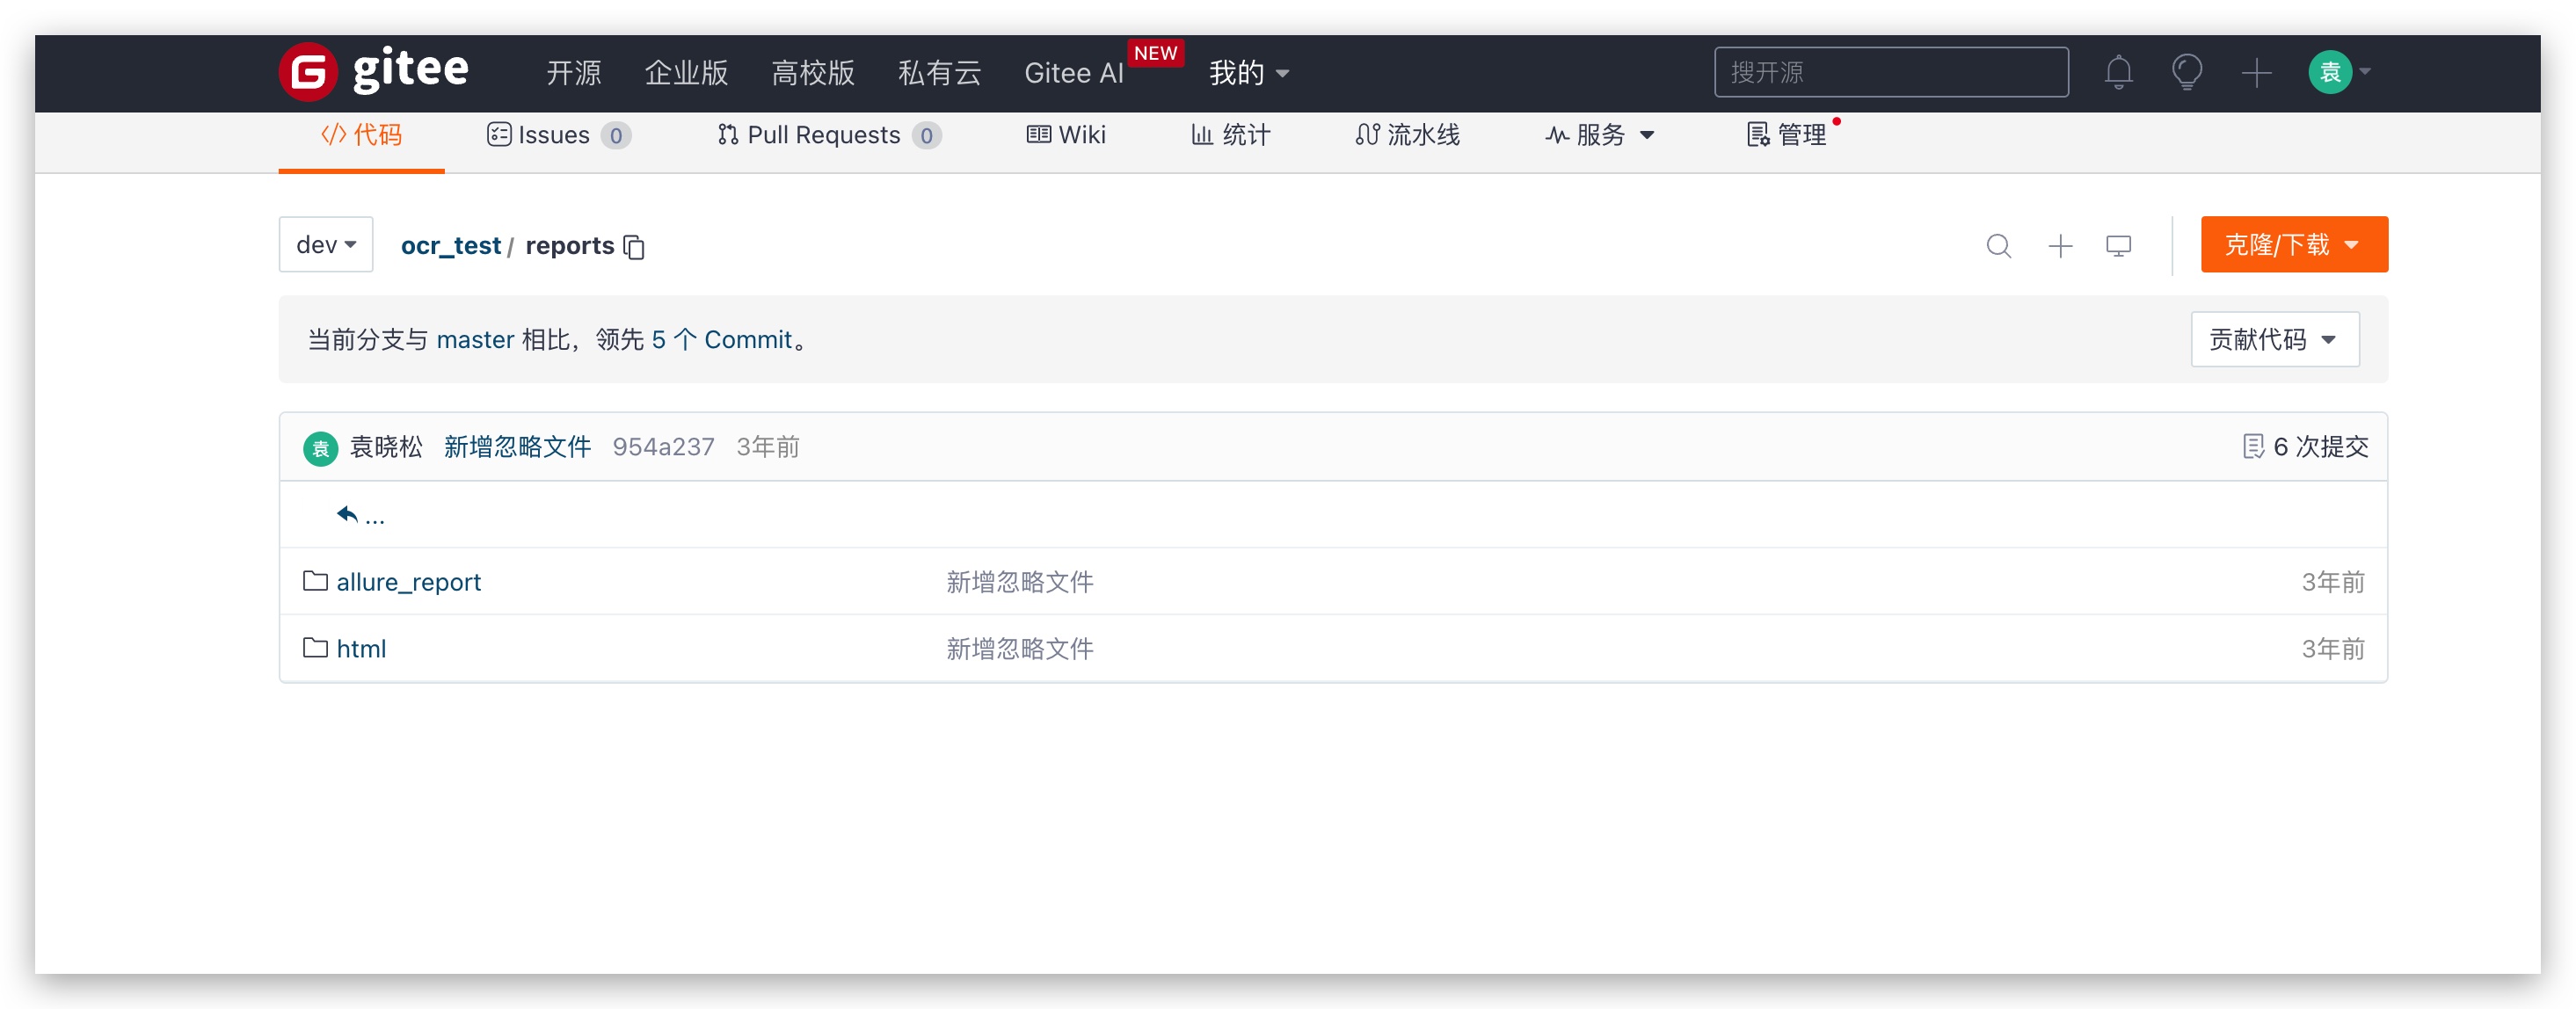This screenshot has height=1009, width=2576.
Task: Open the Web IDE monitor icon
Action: pyautogui.click(x=2118, y=246)
